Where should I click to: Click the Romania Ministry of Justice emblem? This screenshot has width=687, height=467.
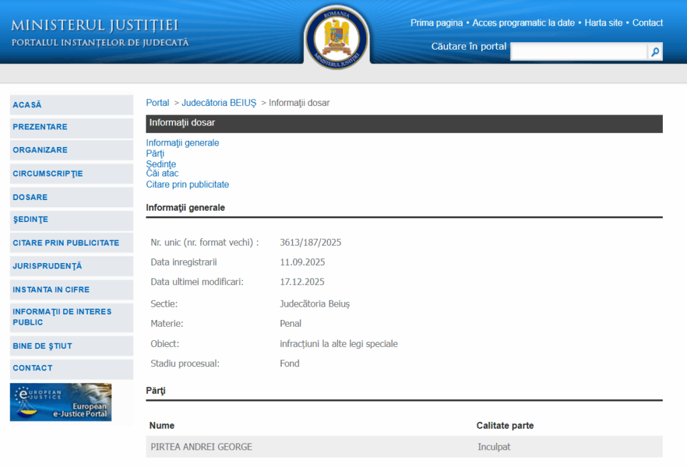point(337,36)
